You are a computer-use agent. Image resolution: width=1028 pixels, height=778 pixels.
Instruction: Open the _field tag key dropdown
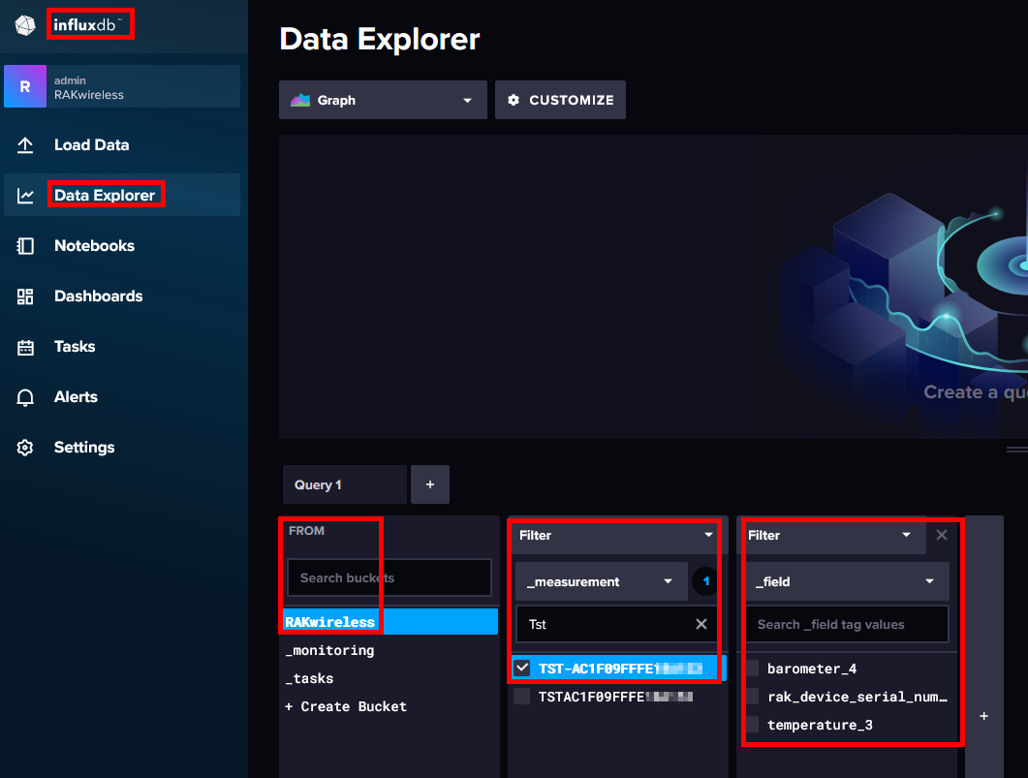click(x=847, y=581)
